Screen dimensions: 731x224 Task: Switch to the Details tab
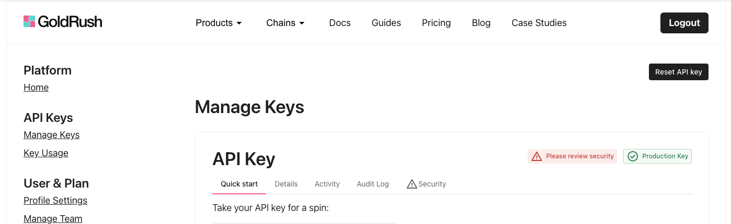286,184
